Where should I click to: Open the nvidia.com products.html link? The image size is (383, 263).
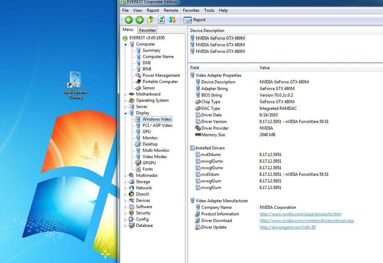(x=300, y=214)
